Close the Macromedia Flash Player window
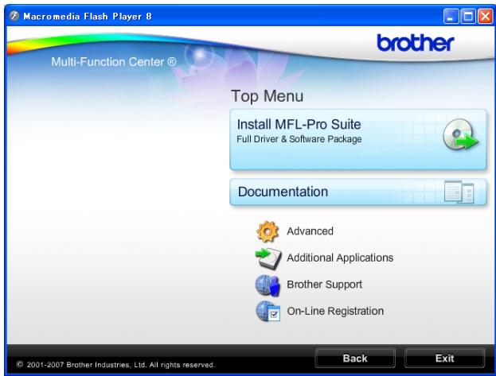Viewport: 496px width, 376px height. pyautogui.click(x=485, y=17)
